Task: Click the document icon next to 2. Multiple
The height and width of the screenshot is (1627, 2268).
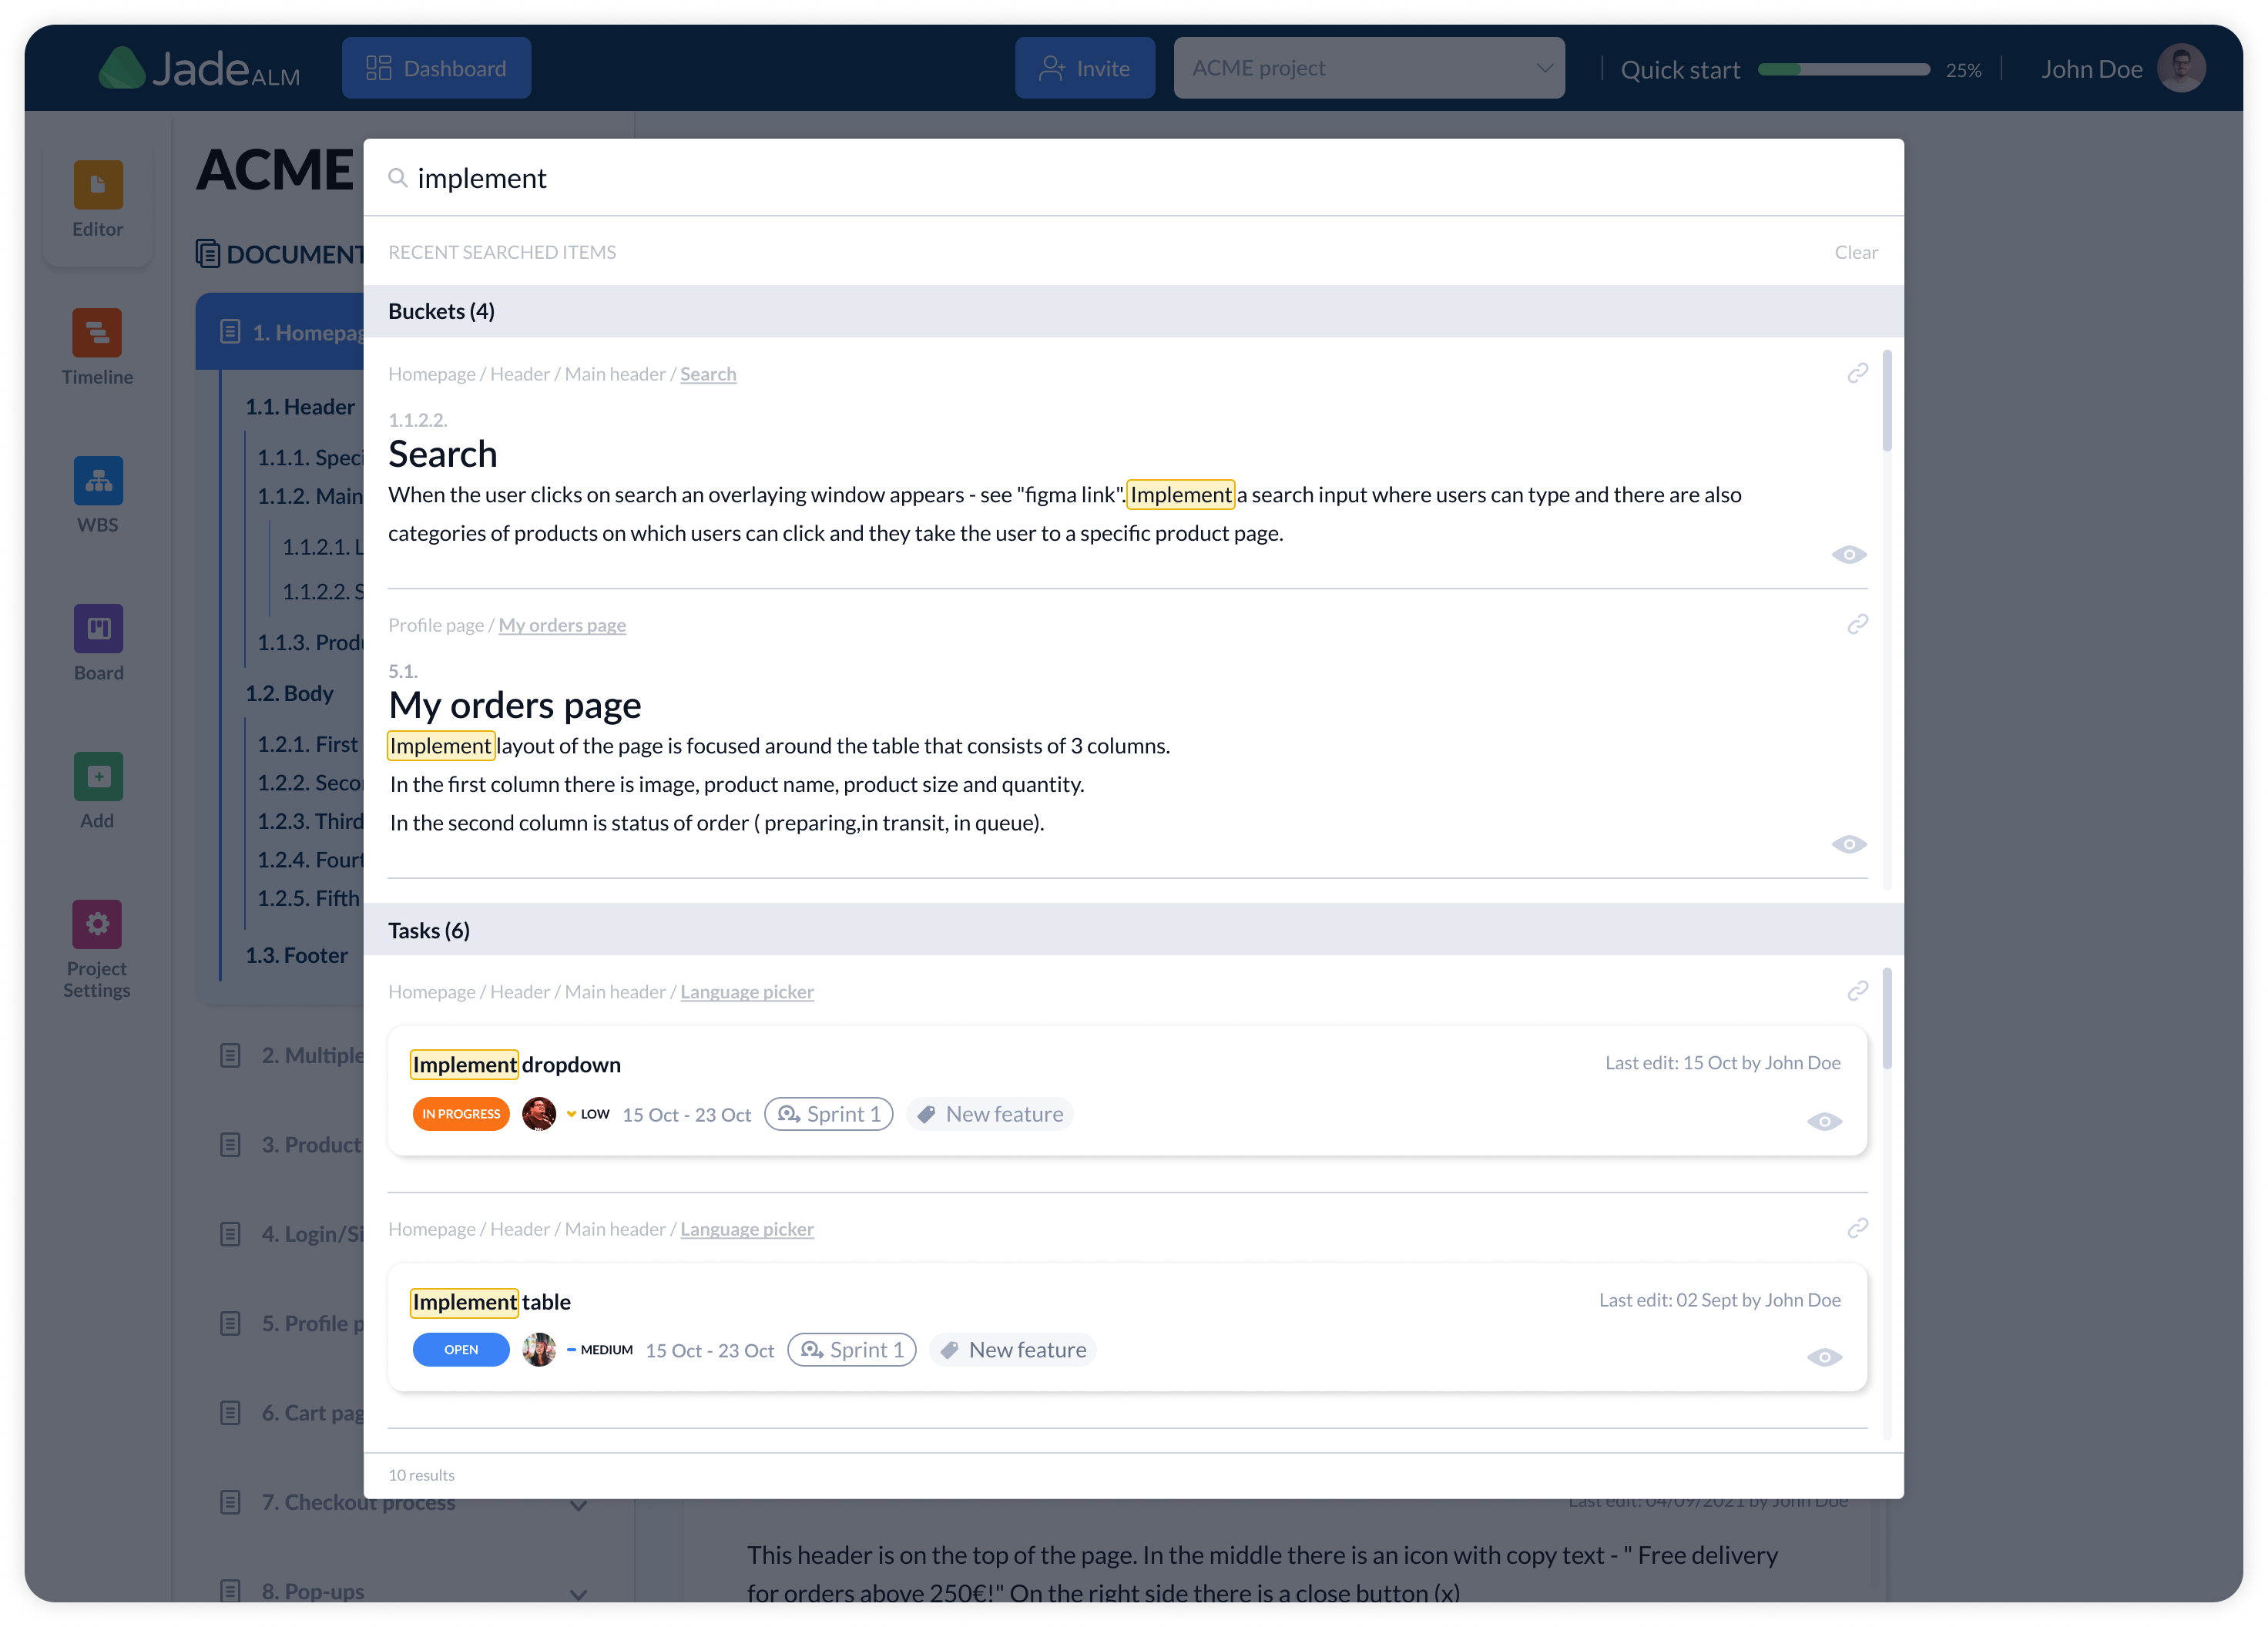Action: [230, 1055]
